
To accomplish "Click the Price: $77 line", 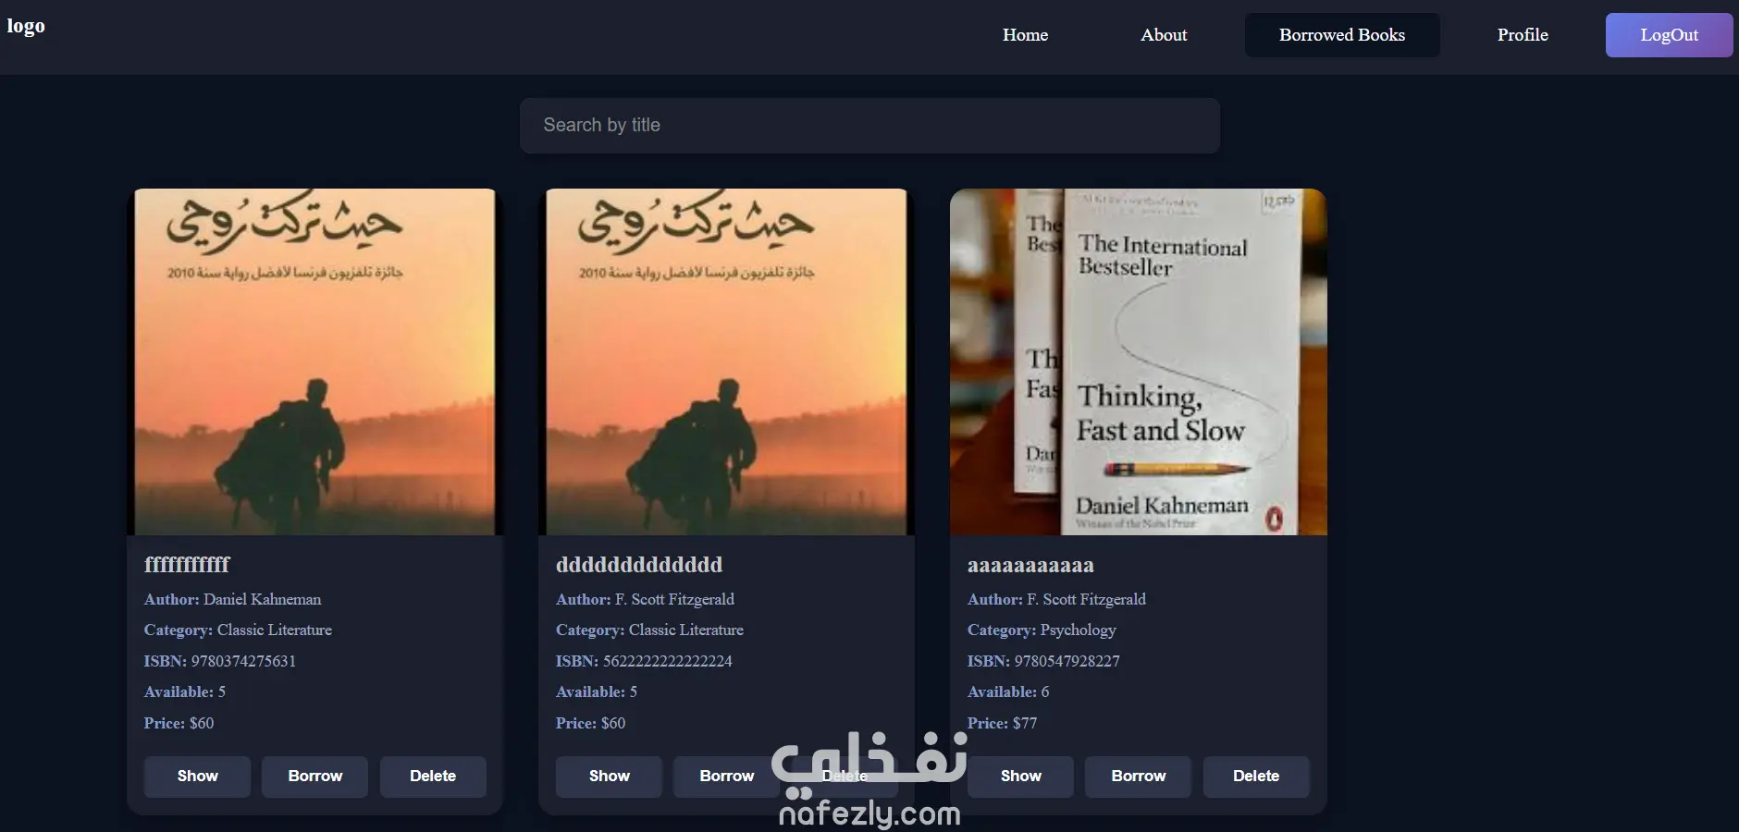I will point(1002,723).
